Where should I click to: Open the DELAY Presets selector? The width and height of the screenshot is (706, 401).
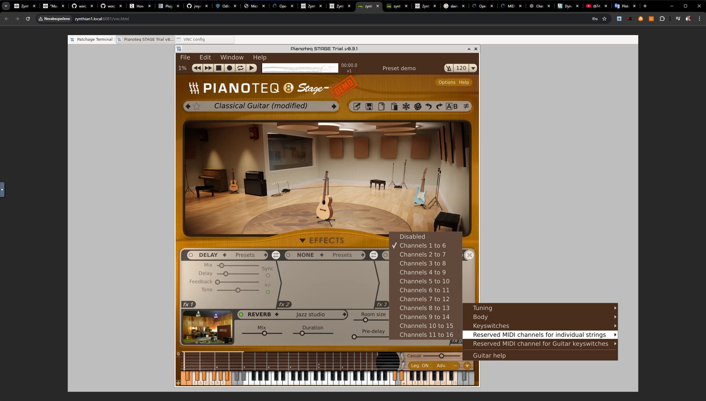coord(245,255)
